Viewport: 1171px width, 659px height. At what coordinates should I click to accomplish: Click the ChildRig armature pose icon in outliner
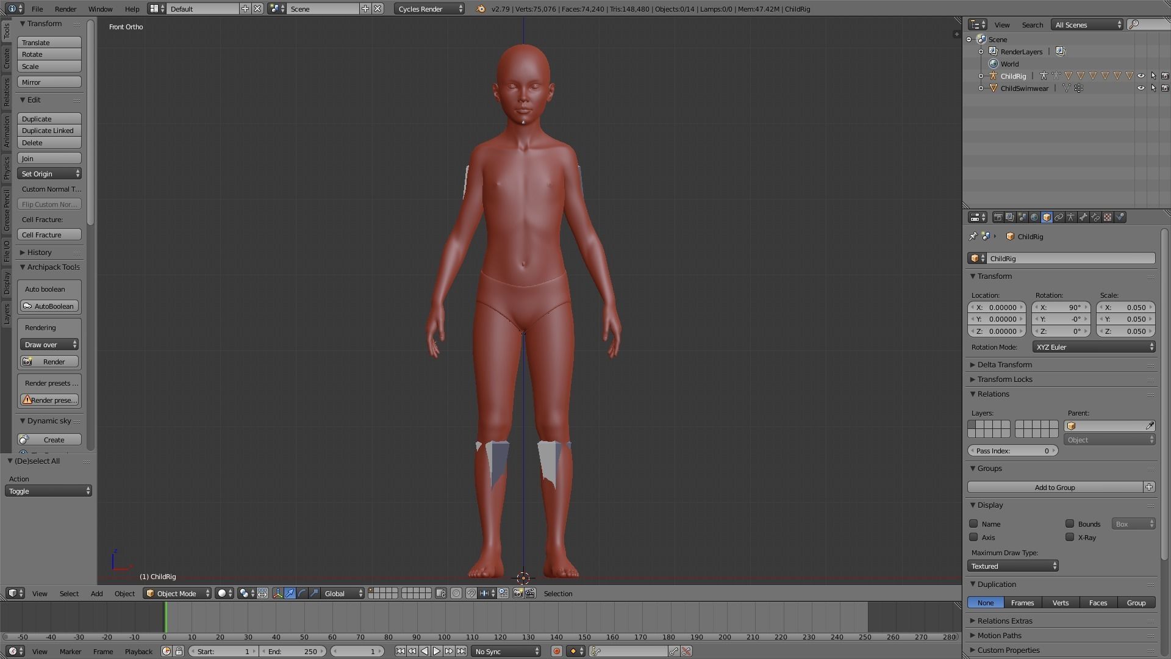click(x=1044, y=76)
